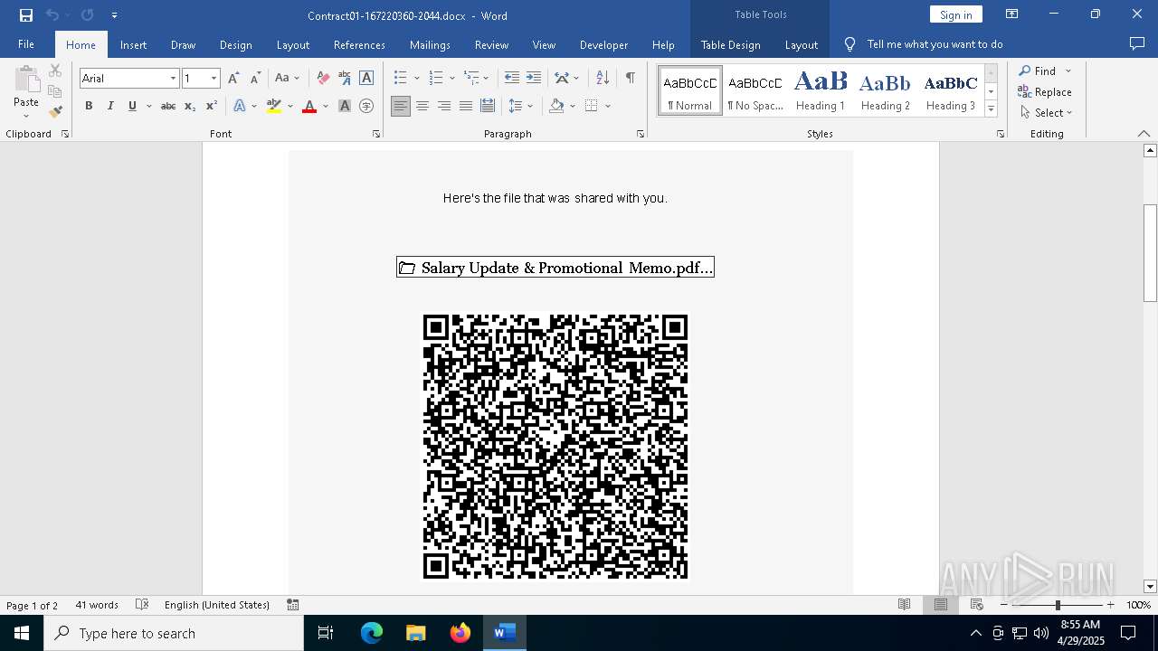The width and height of the screenshot is (1158, 651).
Task: Click the Phonetic Guide icon
Action: (345, 79)
